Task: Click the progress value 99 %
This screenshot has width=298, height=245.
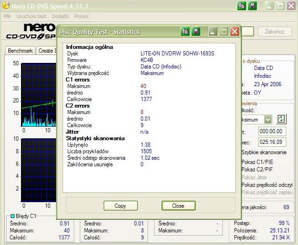Action: click(284, 223)
